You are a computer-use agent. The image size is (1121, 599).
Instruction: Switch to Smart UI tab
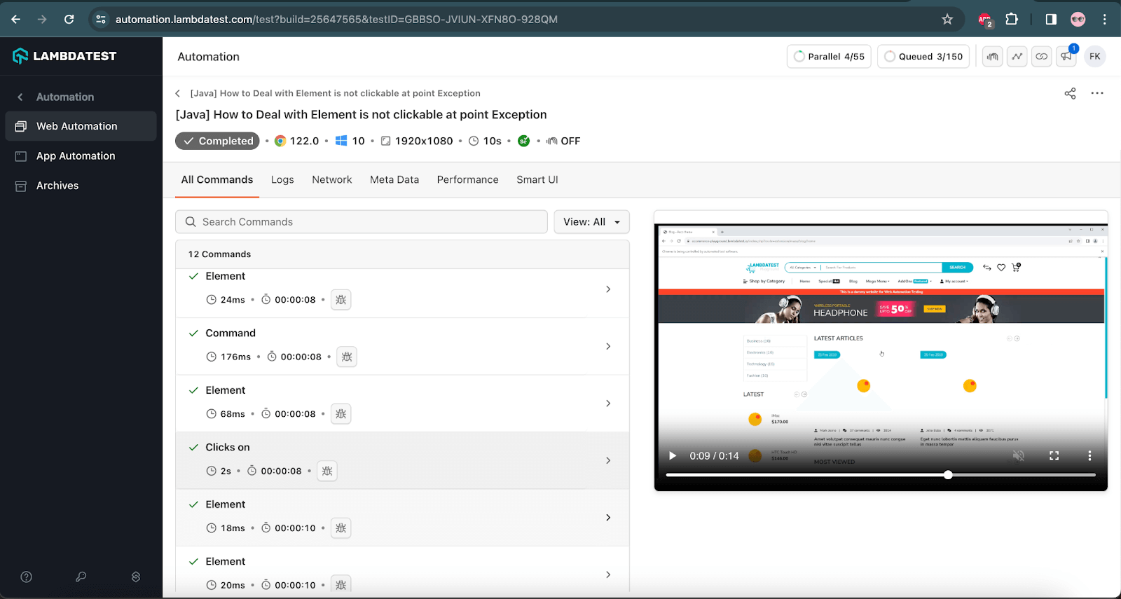tap(537, 179)
